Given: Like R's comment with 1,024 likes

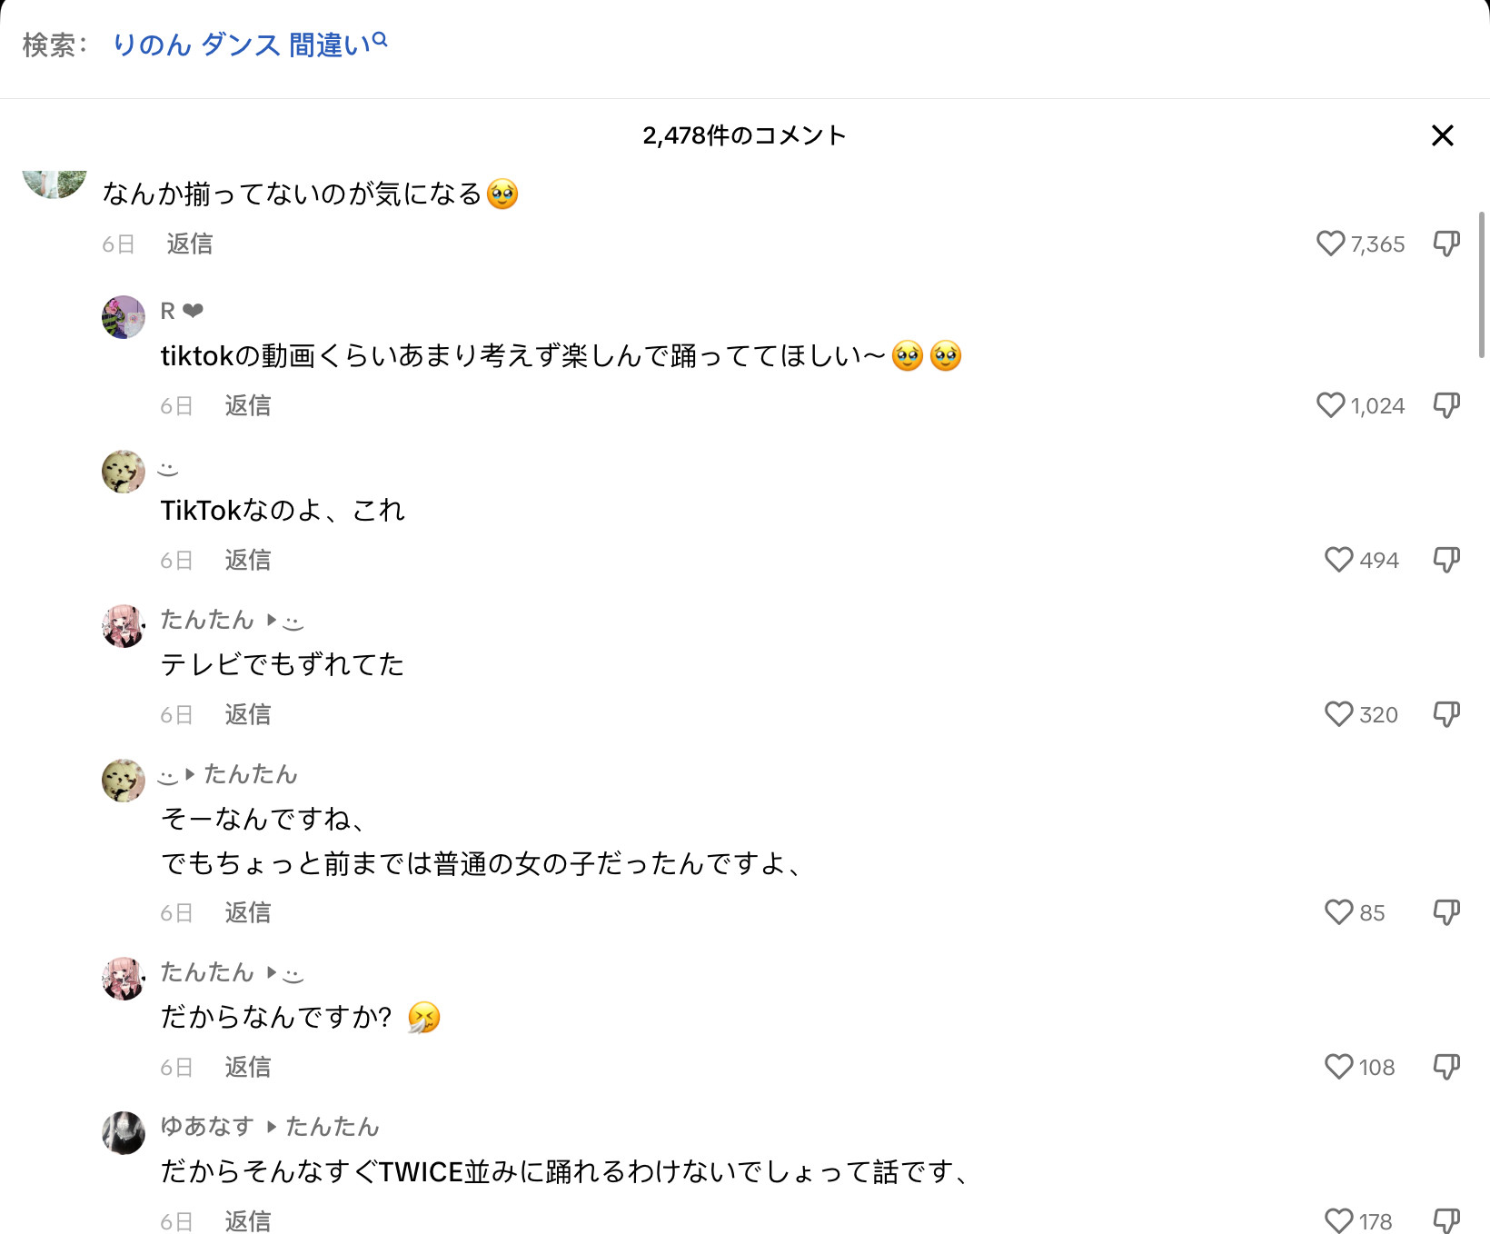Looking at the screenshot, I should (1330, 405).
